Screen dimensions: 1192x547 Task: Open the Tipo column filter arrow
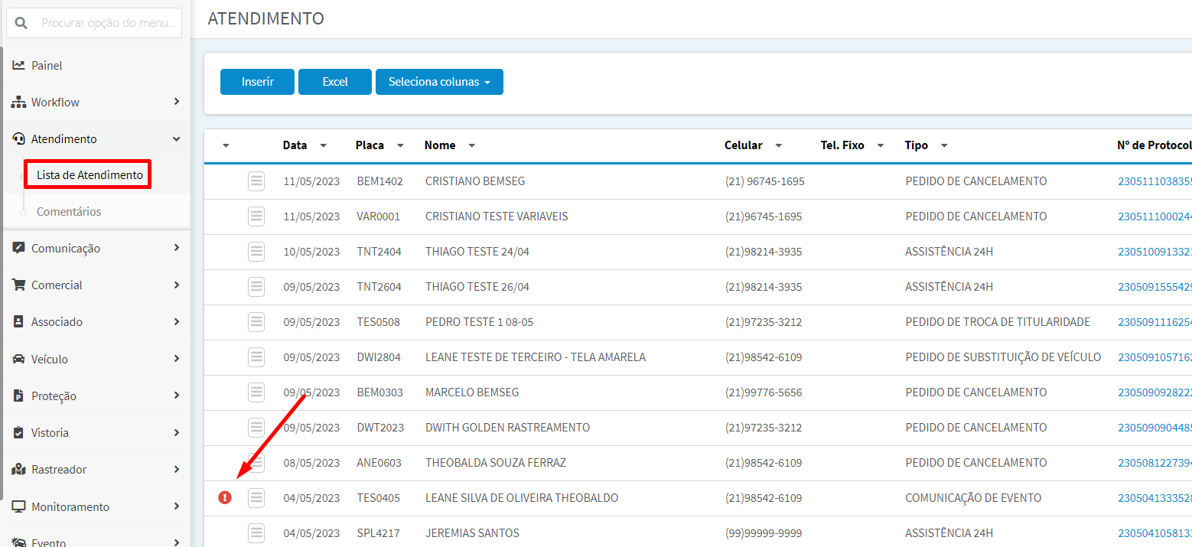pyautogui.click(x=944, y=145)
